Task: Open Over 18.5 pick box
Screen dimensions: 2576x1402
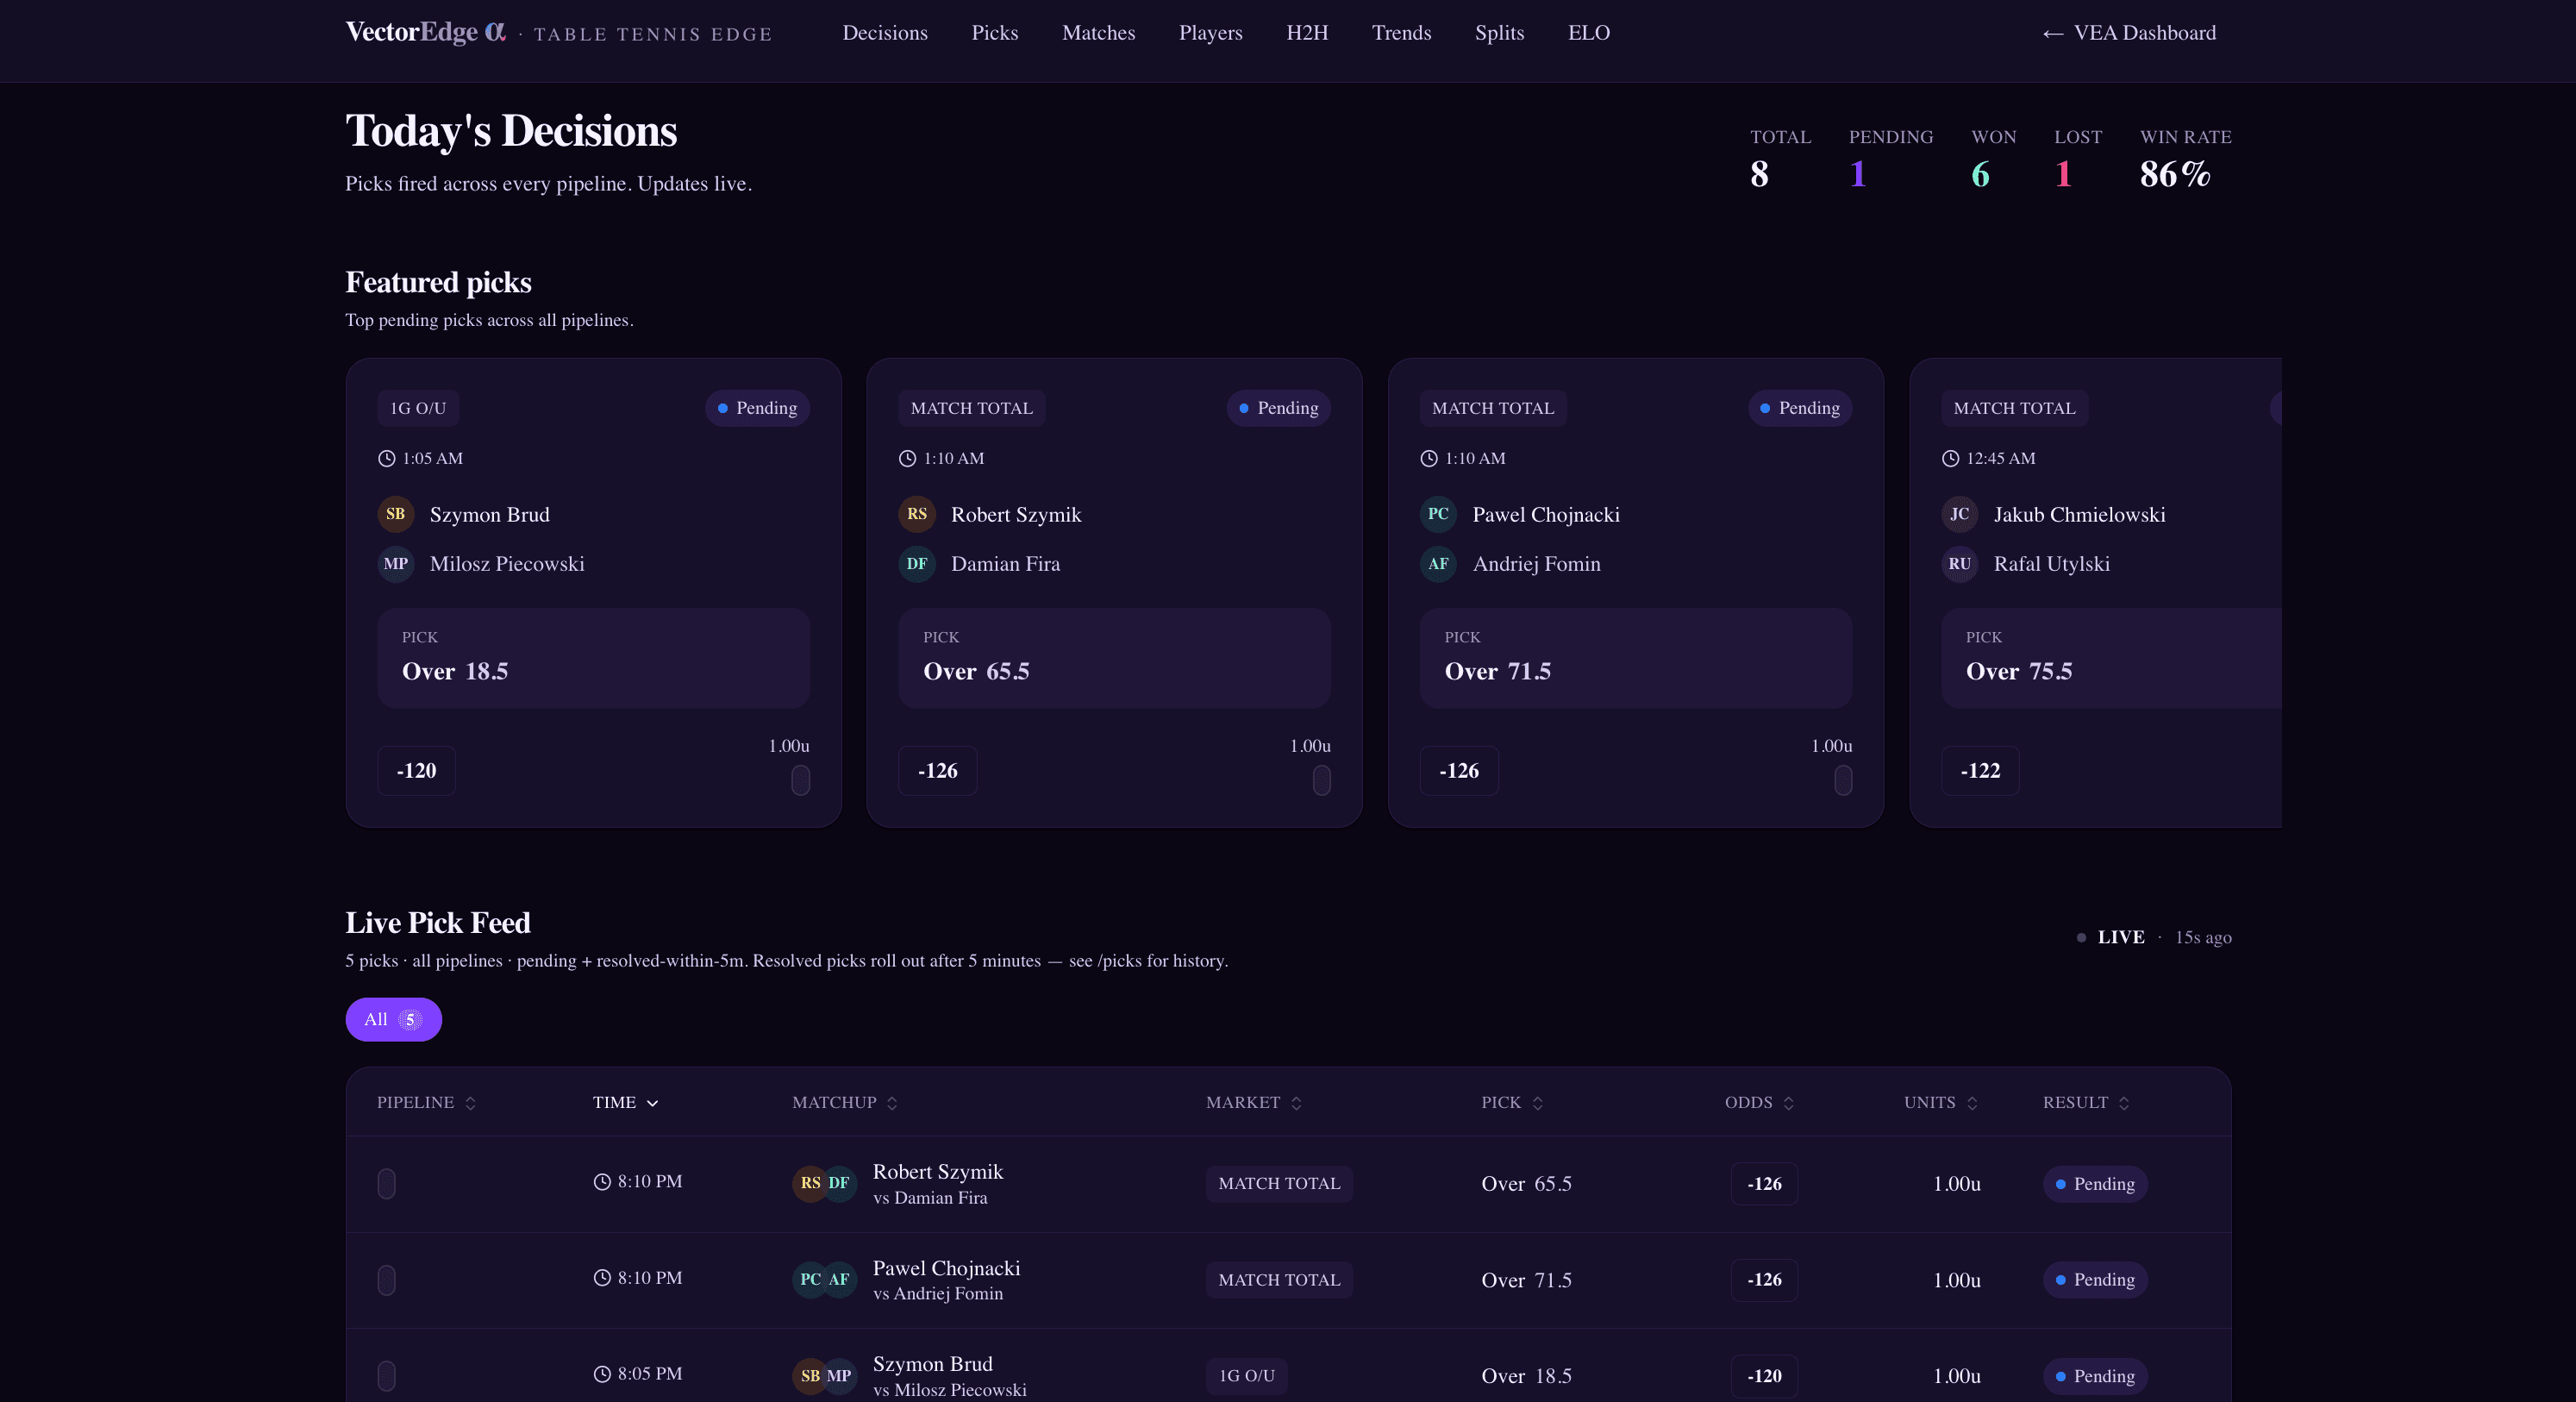Action: coord(593,658)
